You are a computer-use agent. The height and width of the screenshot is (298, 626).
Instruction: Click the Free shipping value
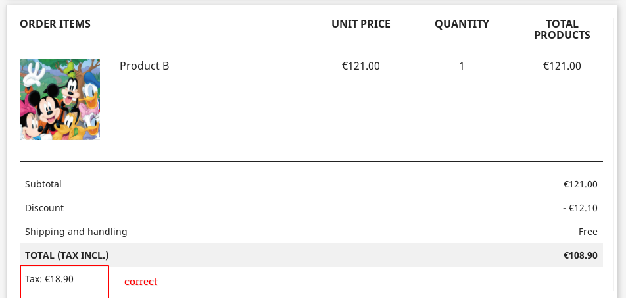coord(588,232)
